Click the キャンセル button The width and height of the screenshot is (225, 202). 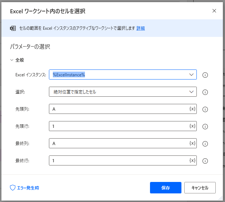tap(200, 188)
